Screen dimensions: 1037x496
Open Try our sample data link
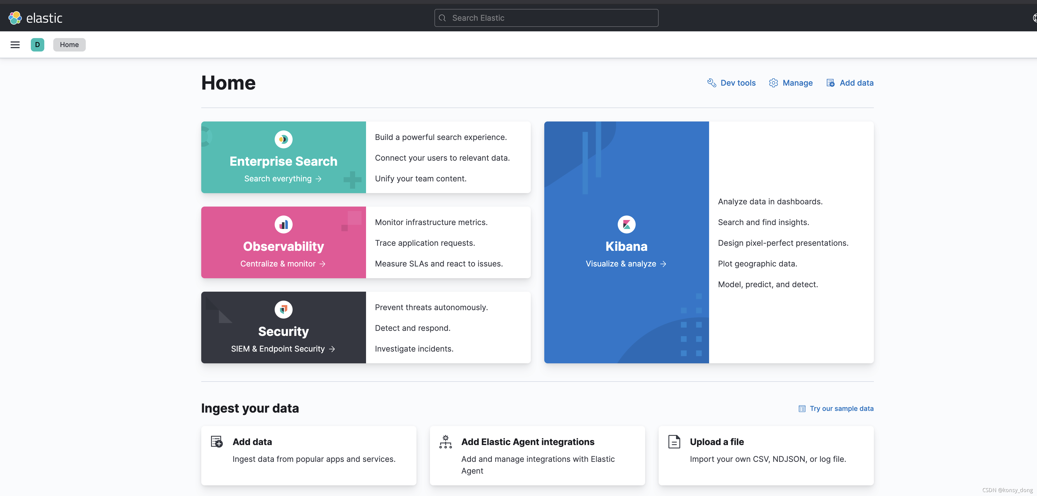[841, 408]
